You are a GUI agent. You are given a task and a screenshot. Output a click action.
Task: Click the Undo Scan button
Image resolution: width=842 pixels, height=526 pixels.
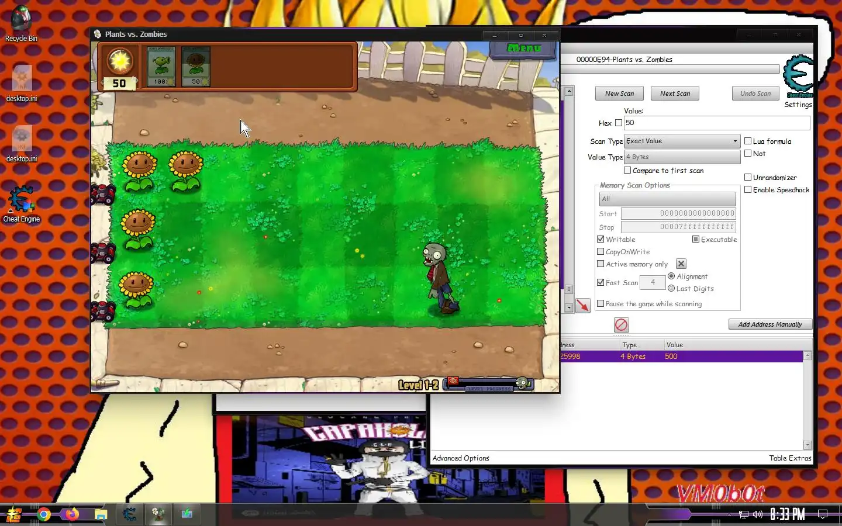pos(755,94)
